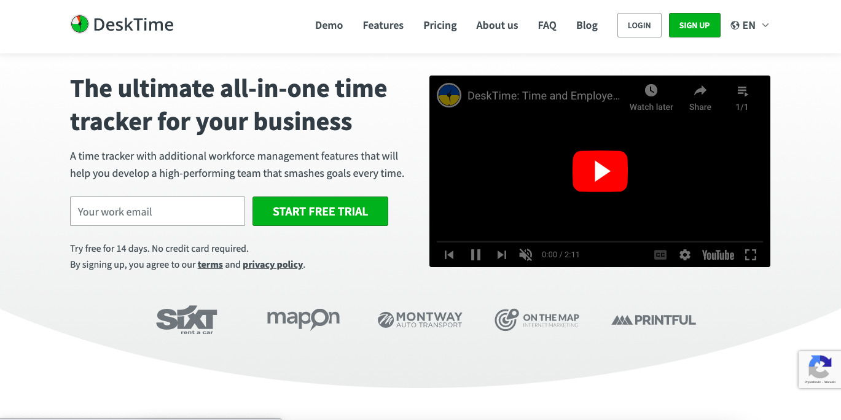Click the Sixt rent a car logo

click(187, 319)
